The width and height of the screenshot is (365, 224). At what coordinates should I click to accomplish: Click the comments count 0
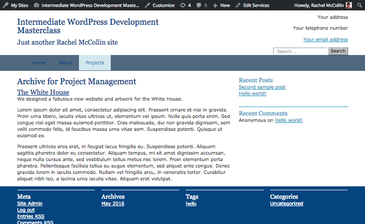[x=206, y=5]
